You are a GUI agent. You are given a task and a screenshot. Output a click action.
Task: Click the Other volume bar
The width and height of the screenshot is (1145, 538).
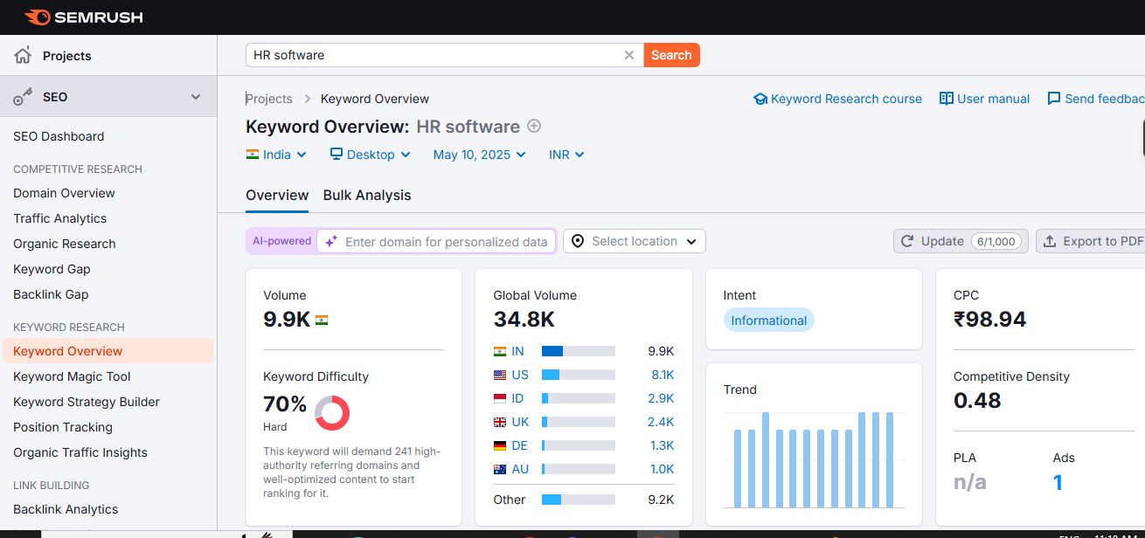click(x=579, y=500)
